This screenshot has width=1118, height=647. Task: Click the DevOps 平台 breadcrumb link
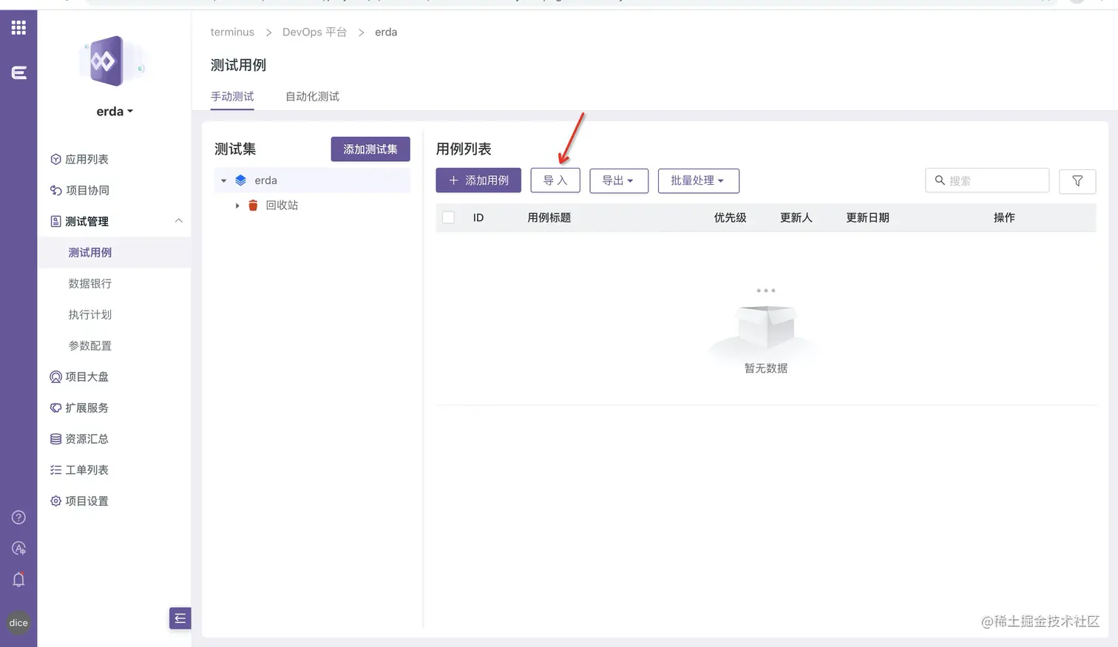[x=314, y=33]
